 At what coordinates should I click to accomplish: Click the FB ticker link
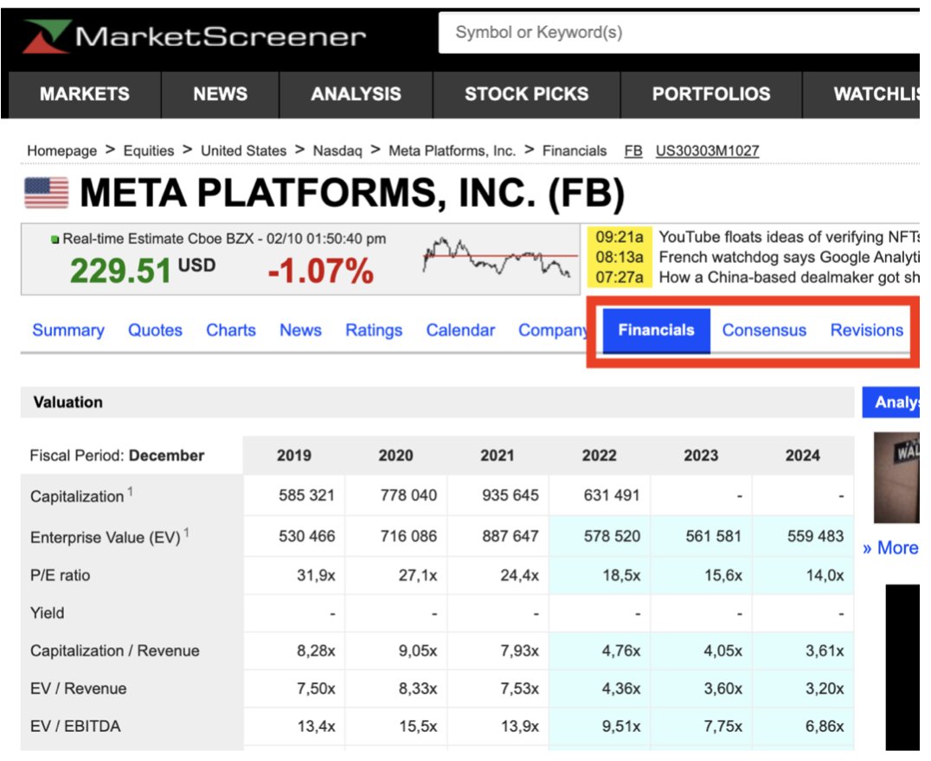633,150
